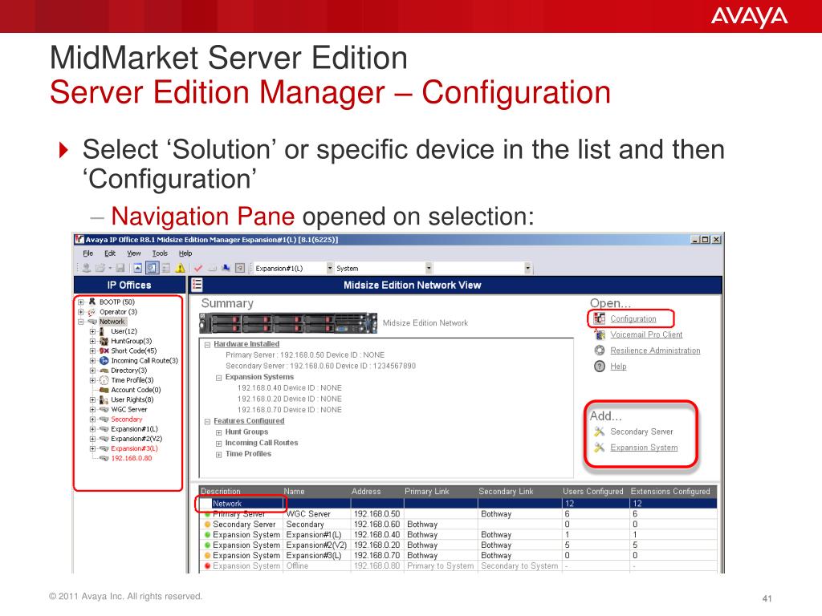Open the File menu
The width and height of the screenshot is (822, 616).
pyautogui.click(x=87, y=253)
